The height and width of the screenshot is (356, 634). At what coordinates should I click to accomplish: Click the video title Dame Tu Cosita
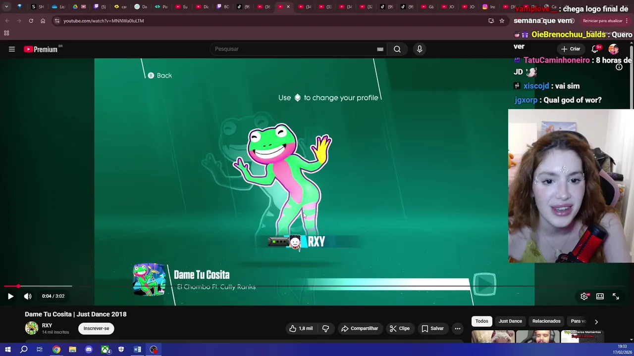tap(76, 314)
